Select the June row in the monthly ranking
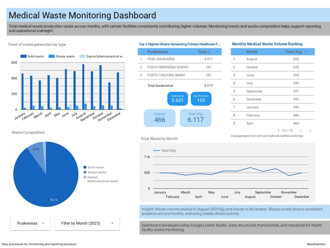The height and width of the screenshot is (248, 330). [x=273, y=75]
